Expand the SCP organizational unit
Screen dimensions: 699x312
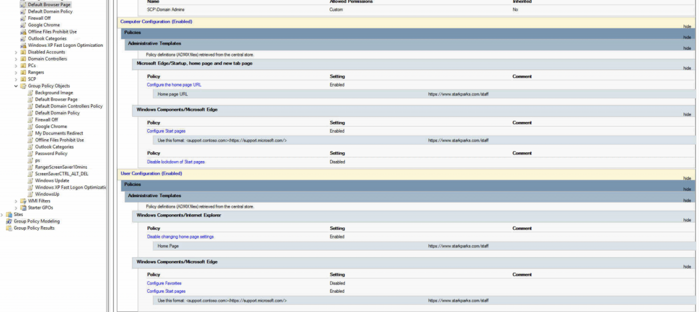tap(16, 79)
